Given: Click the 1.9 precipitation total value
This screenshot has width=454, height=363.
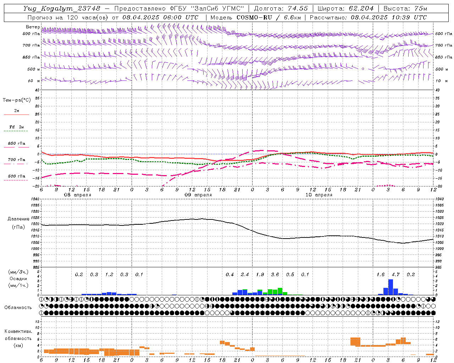Looking at the screenshot, I should coord(260,274).
